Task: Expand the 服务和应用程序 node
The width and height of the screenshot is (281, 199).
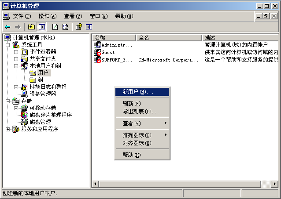Action: pos(7,129)
